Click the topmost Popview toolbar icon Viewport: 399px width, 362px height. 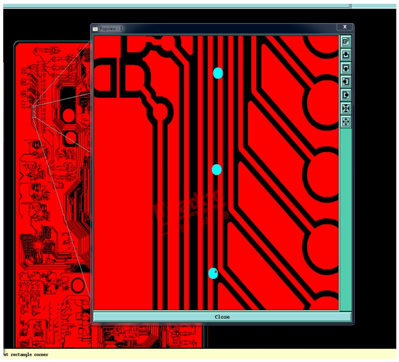[x=345, y=41]
